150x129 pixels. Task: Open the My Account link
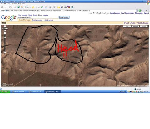point(139,13)
